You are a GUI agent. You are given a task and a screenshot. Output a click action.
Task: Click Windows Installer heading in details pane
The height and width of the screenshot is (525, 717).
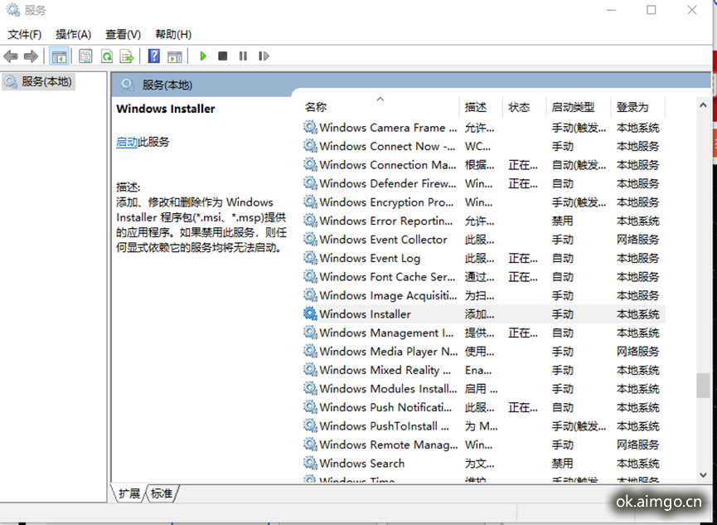point(166,109)
